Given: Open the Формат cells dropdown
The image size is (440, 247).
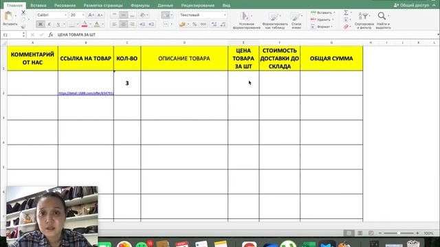Looking at the screenshot, I should (x=322, y=27).
